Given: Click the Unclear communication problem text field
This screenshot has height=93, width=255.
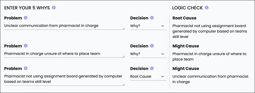Looking at the screenshot, I should pos(65,26).
